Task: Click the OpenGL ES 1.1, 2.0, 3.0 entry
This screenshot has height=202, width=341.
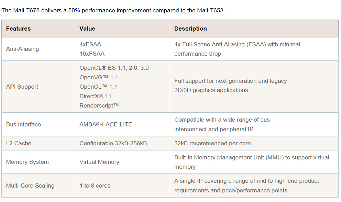Action: point(114,68)
